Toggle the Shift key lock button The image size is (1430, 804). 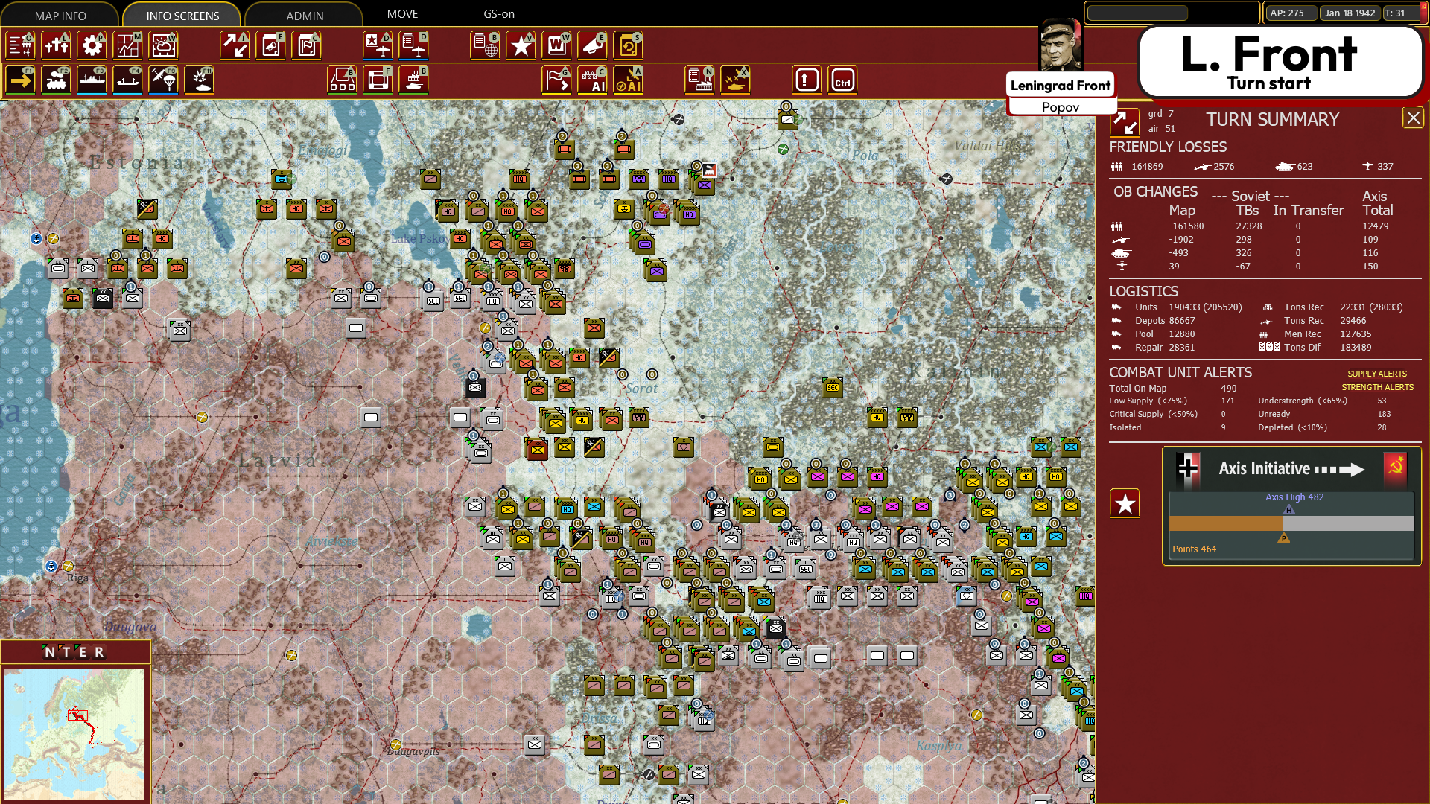807,80
